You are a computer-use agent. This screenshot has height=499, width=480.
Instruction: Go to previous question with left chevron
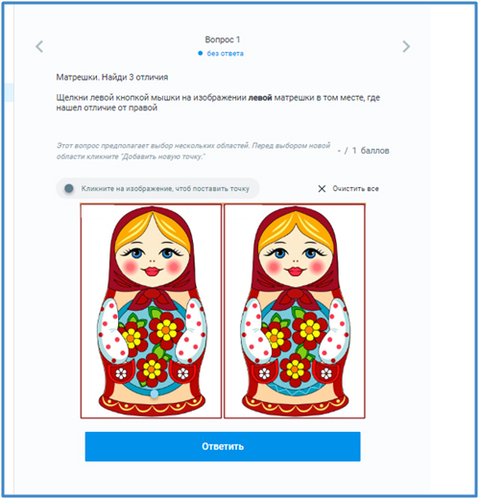pos(39,47)
